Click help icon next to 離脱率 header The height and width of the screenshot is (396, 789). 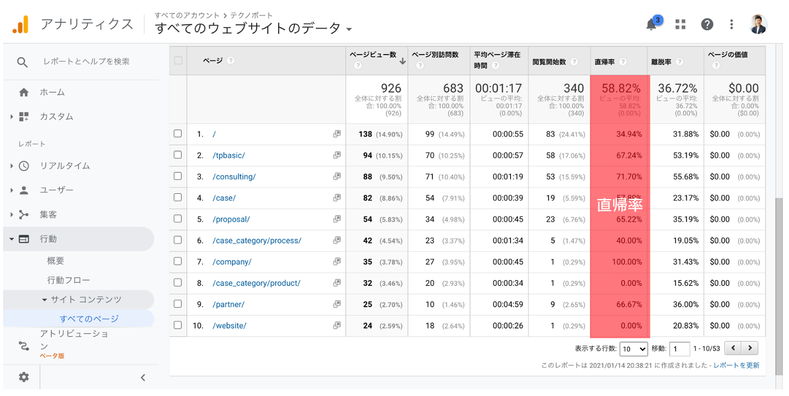[680, 62]
